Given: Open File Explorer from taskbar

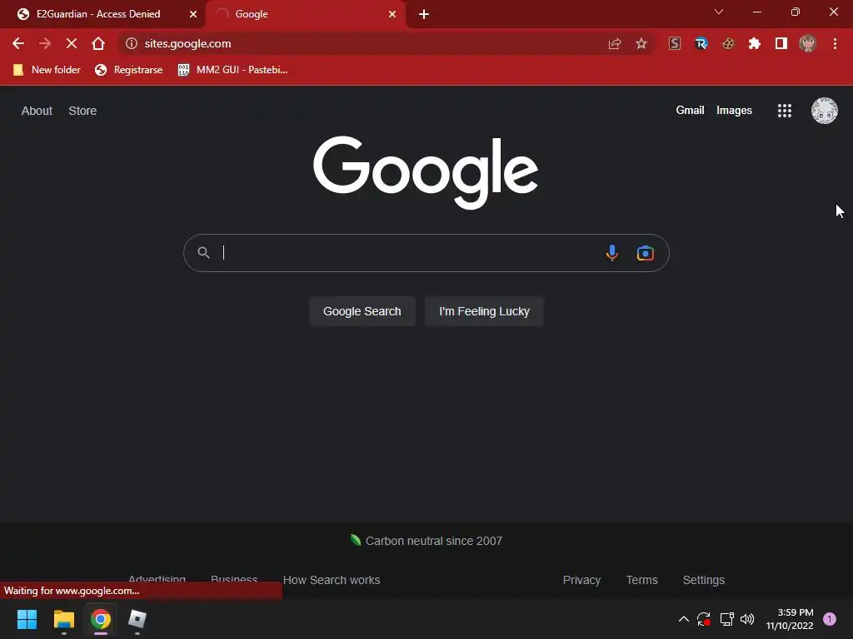Looking at the screenshot, I should pyautogui.click(x=63, y=619).
